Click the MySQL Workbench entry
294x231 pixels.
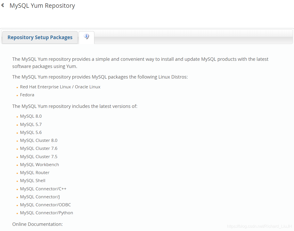(x=39, y=165)
